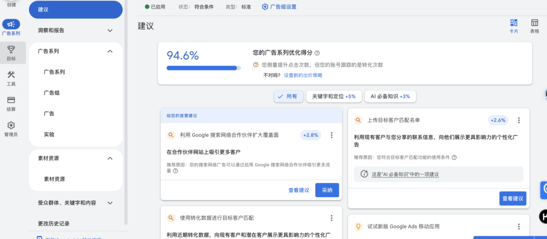Open more options for Google 搜索网络合作伙伴 card
This screenshot has height=239, width=547.
pyautogui.click(x=331, y=135)
